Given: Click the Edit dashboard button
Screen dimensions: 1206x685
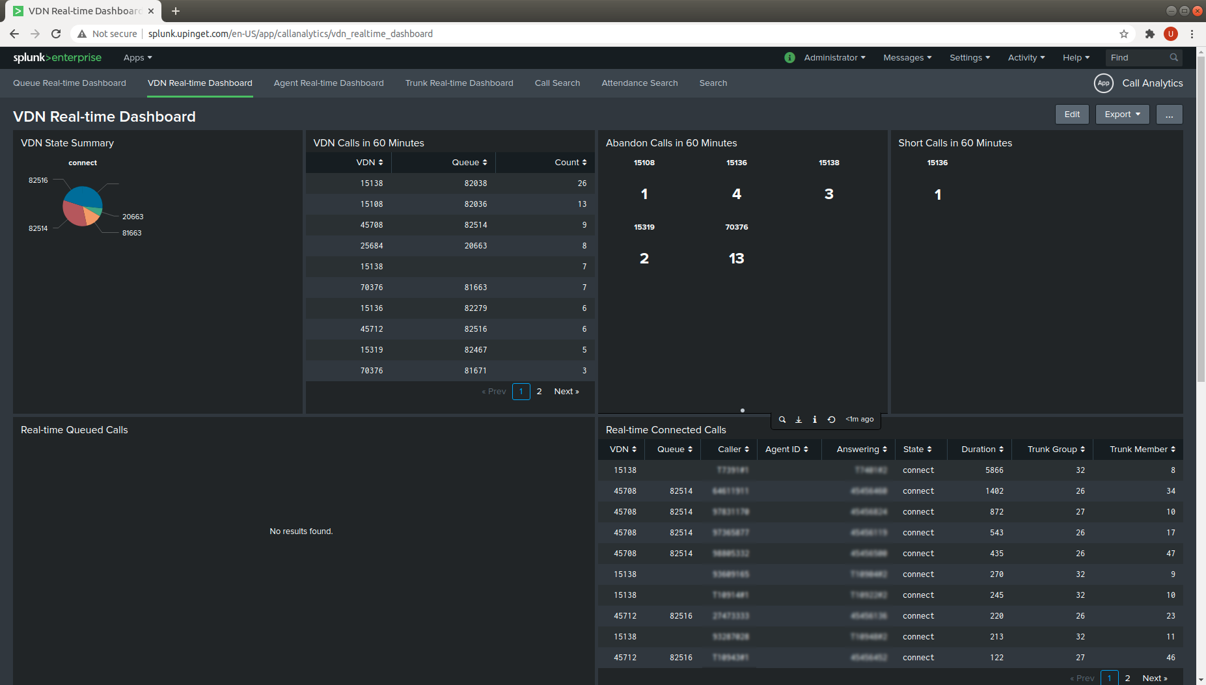Looking at the screenshot, I should point(1072,114).
